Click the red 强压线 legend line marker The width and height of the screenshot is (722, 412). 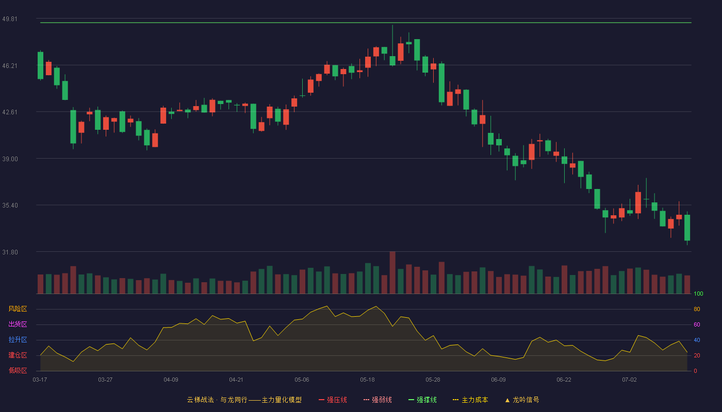click(321, 400)
